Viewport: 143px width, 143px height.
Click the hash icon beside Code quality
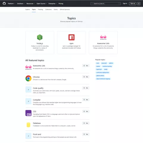pos(28,90)
